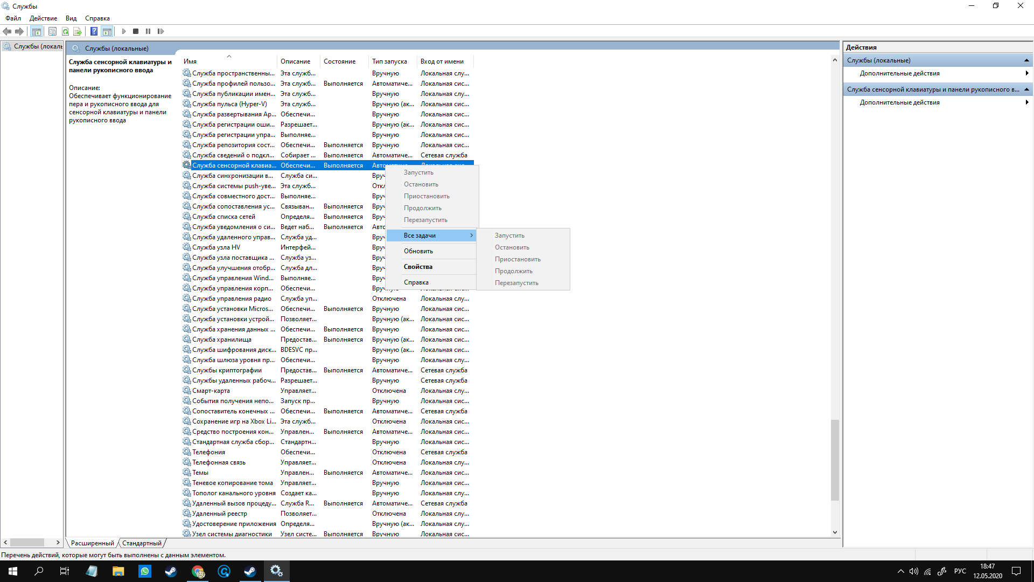Screen dimensions: 1034x582
Task: Click the Stop service square icon
Action: (136, 31)
